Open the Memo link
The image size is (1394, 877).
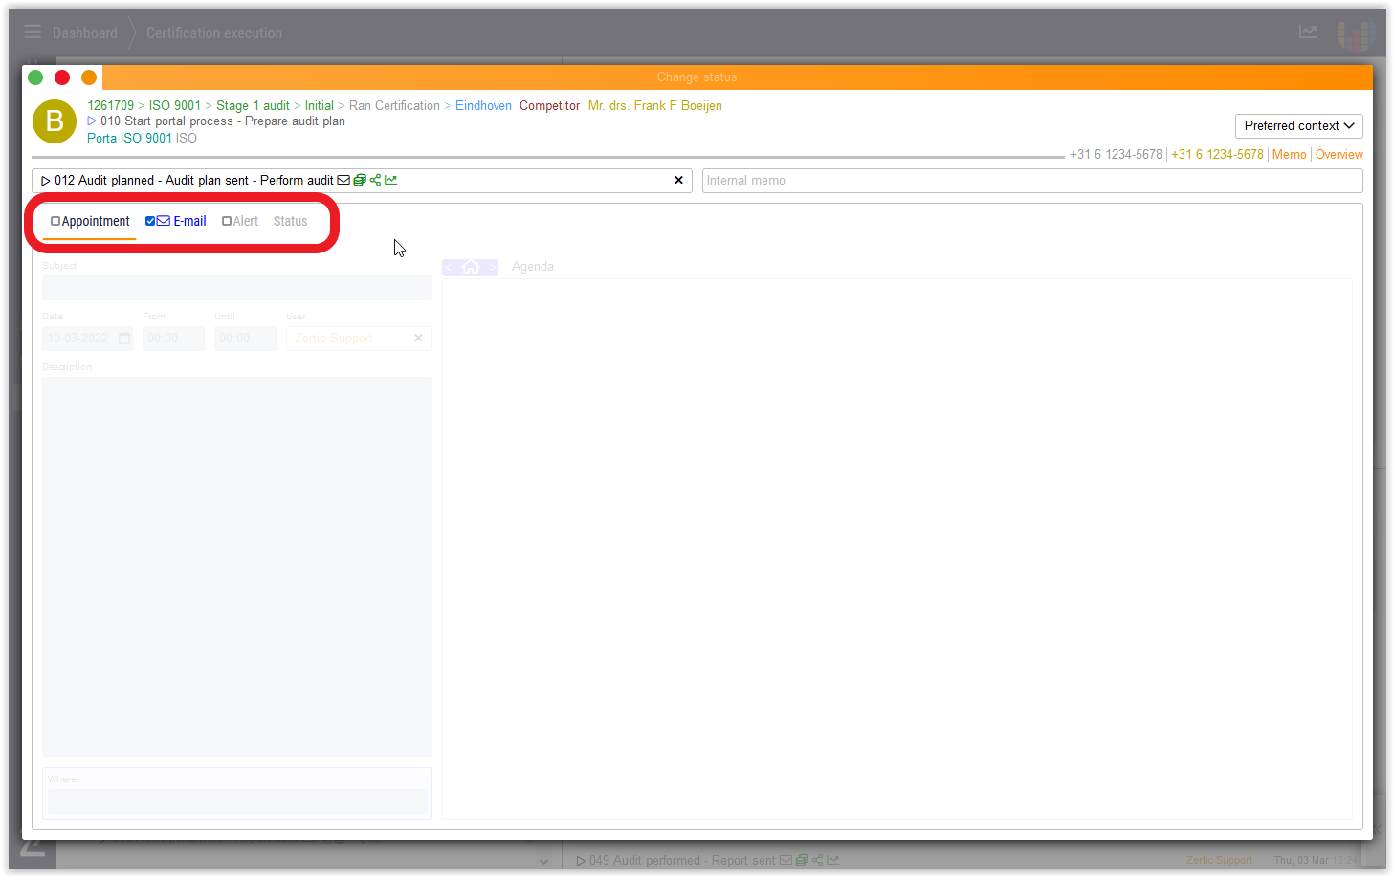click(x=1289, y=154)
